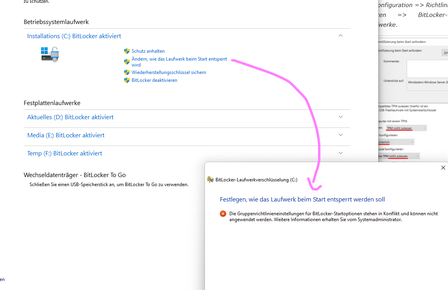Click 'Ändern, wie das Laufwerk beim Start entsperrt wird'
The width and height of the screenshot is (448, 290).
click(179, 62)
